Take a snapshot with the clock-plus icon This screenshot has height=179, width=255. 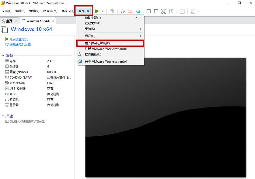(x=123, y=11)
